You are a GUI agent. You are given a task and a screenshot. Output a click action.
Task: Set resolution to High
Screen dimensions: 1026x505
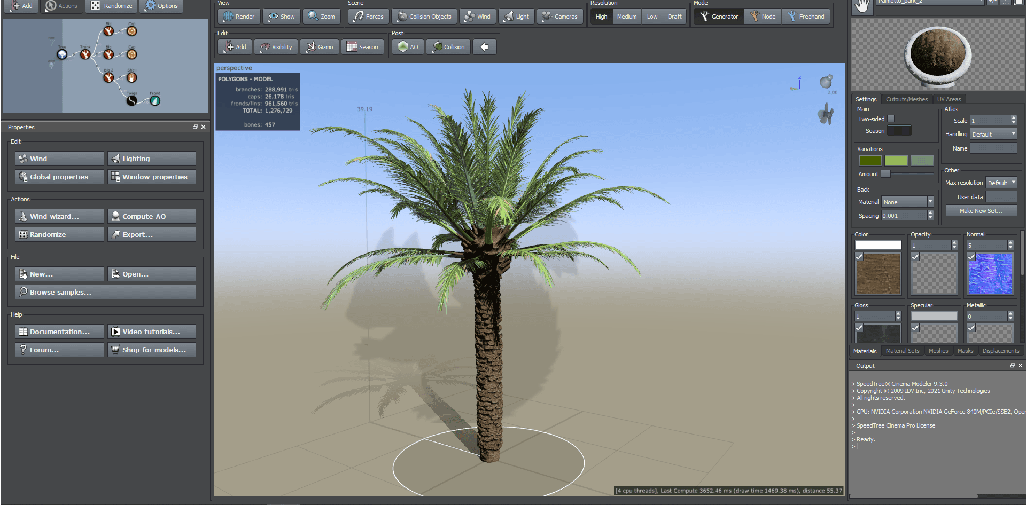point(601,17)
